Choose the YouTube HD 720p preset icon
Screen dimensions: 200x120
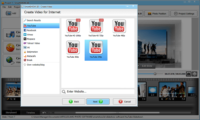[96, 26]
